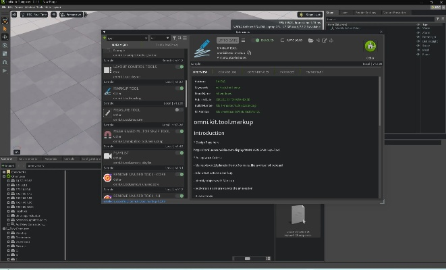Toggle the Autoload checkbox
Image resolution: width=446 pixels, height=270 pixels.
click(283, 40)
